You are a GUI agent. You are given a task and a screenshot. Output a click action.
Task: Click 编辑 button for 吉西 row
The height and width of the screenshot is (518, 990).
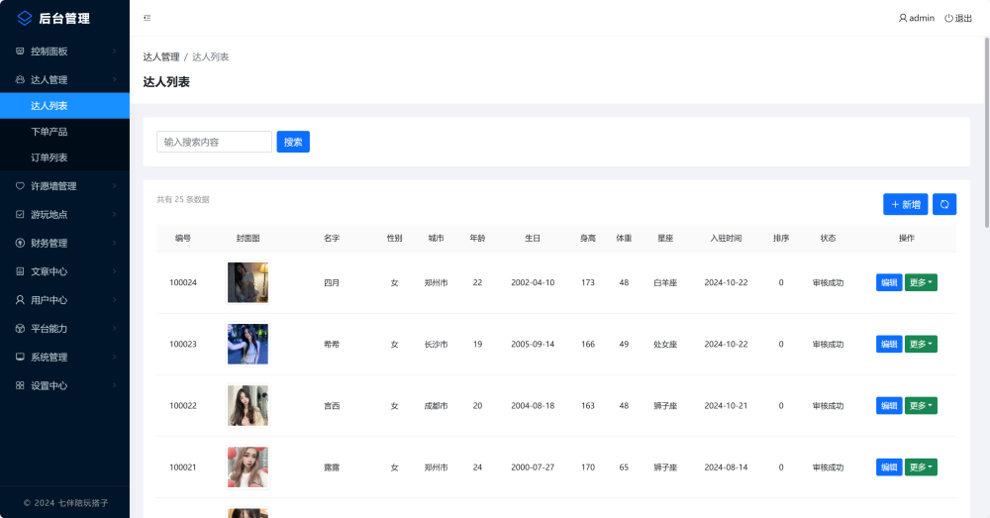[x=888, y=405]
